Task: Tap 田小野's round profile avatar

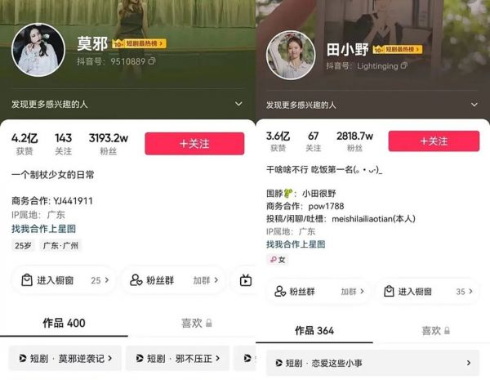Action: pos(291,55)
